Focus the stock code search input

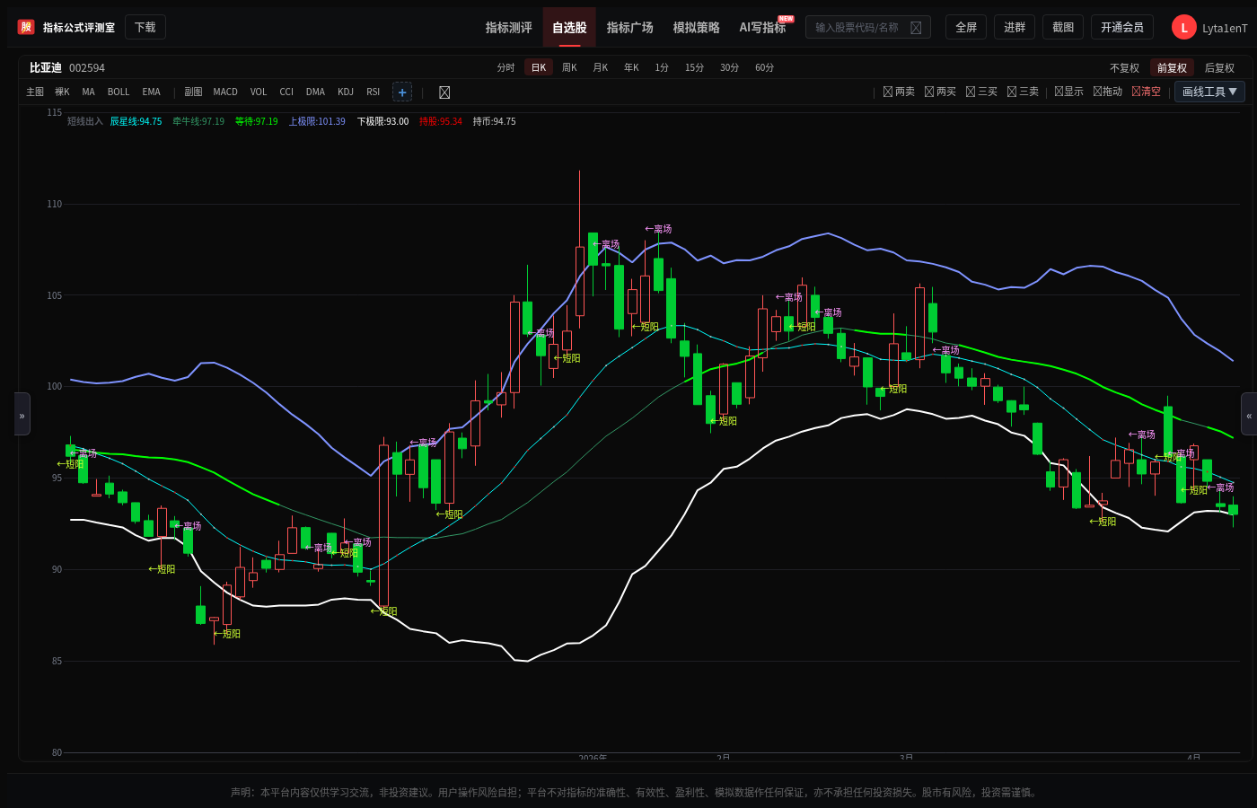[868, 27]
